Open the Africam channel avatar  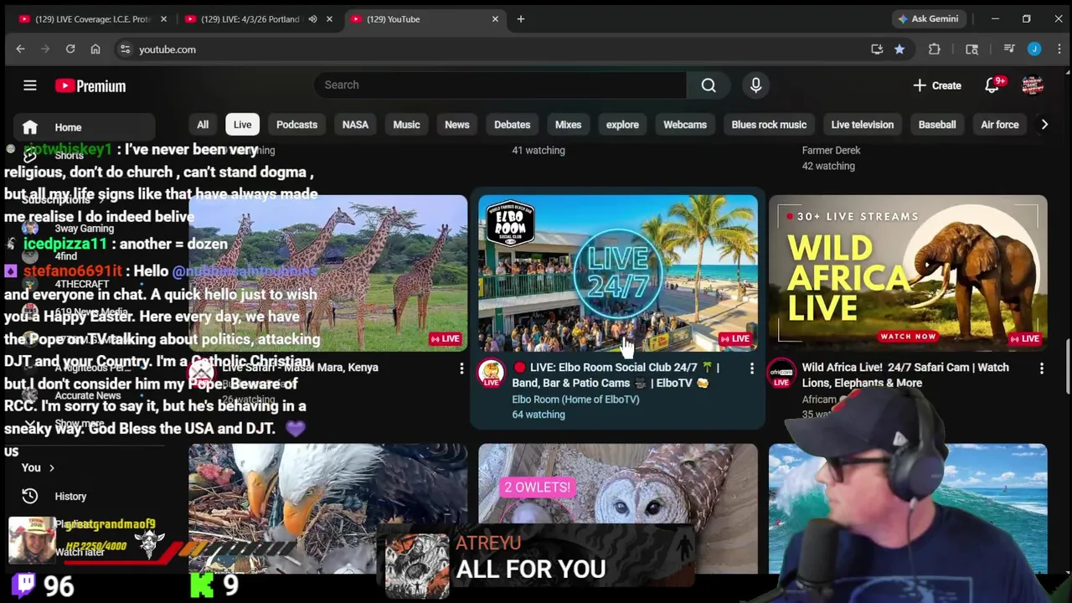(781, 373)
